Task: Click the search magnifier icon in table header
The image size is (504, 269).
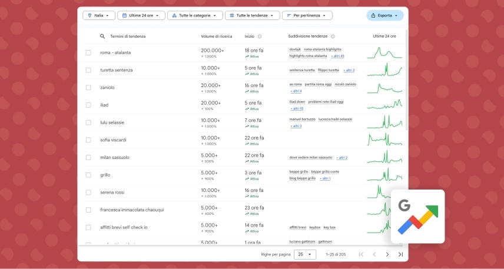Action: point(102,36)
